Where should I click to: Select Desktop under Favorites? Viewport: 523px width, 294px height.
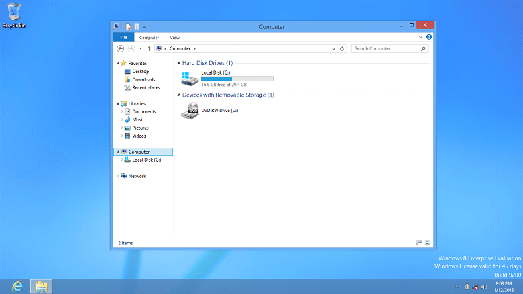pyautogui.click(x=140, y=72)
